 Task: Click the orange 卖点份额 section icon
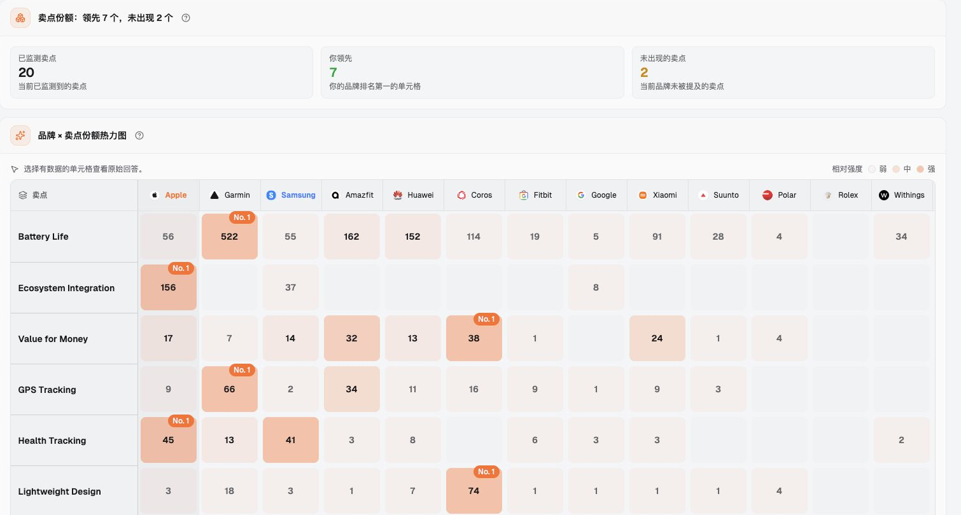pos(20,18)
